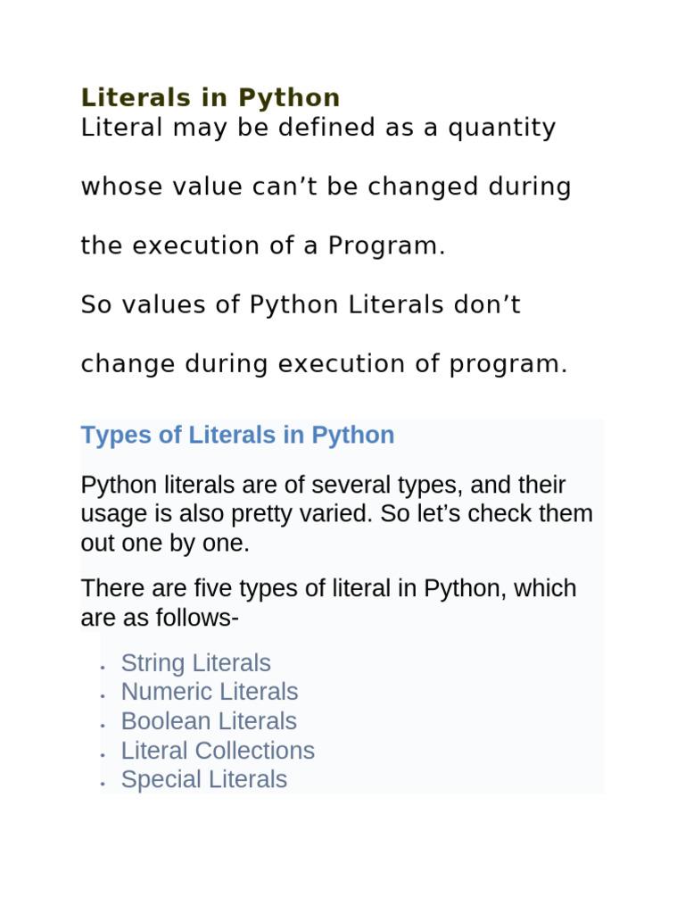685x914 pixels.
Task: Click the bullet before Numeric Literals
Action: (x=103, y=696)
